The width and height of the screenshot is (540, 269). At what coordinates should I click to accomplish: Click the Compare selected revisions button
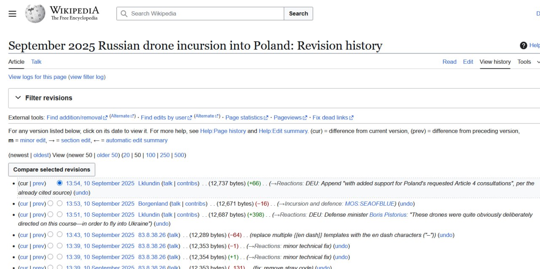click(52, 169)
